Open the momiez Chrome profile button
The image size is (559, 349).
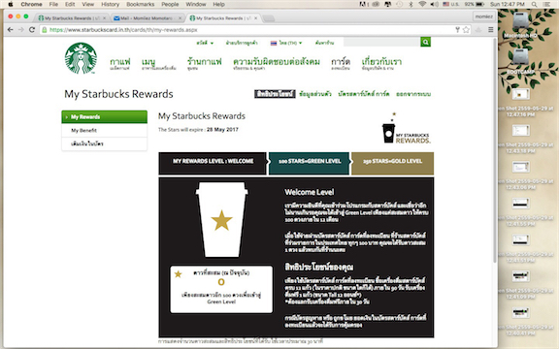pos(483,16)
